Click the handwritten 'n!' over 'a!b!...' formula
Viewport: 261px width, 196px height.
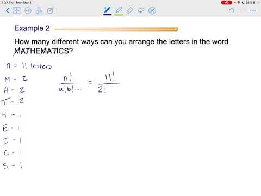tap(70, 83)
